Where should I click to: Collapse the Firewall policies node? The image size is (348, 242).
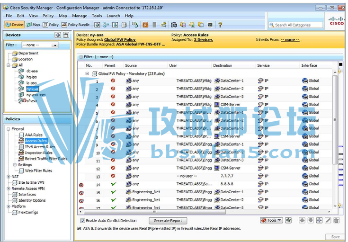coord(9,129)
